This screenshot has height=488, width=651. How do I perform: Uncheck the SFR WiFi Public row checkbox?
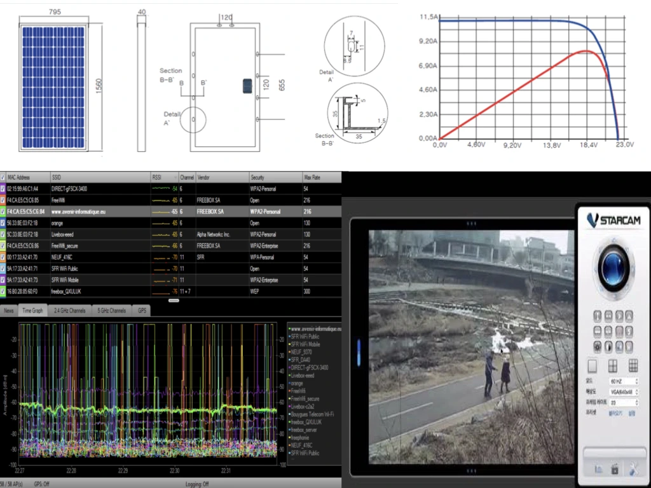tap(3, 269)
